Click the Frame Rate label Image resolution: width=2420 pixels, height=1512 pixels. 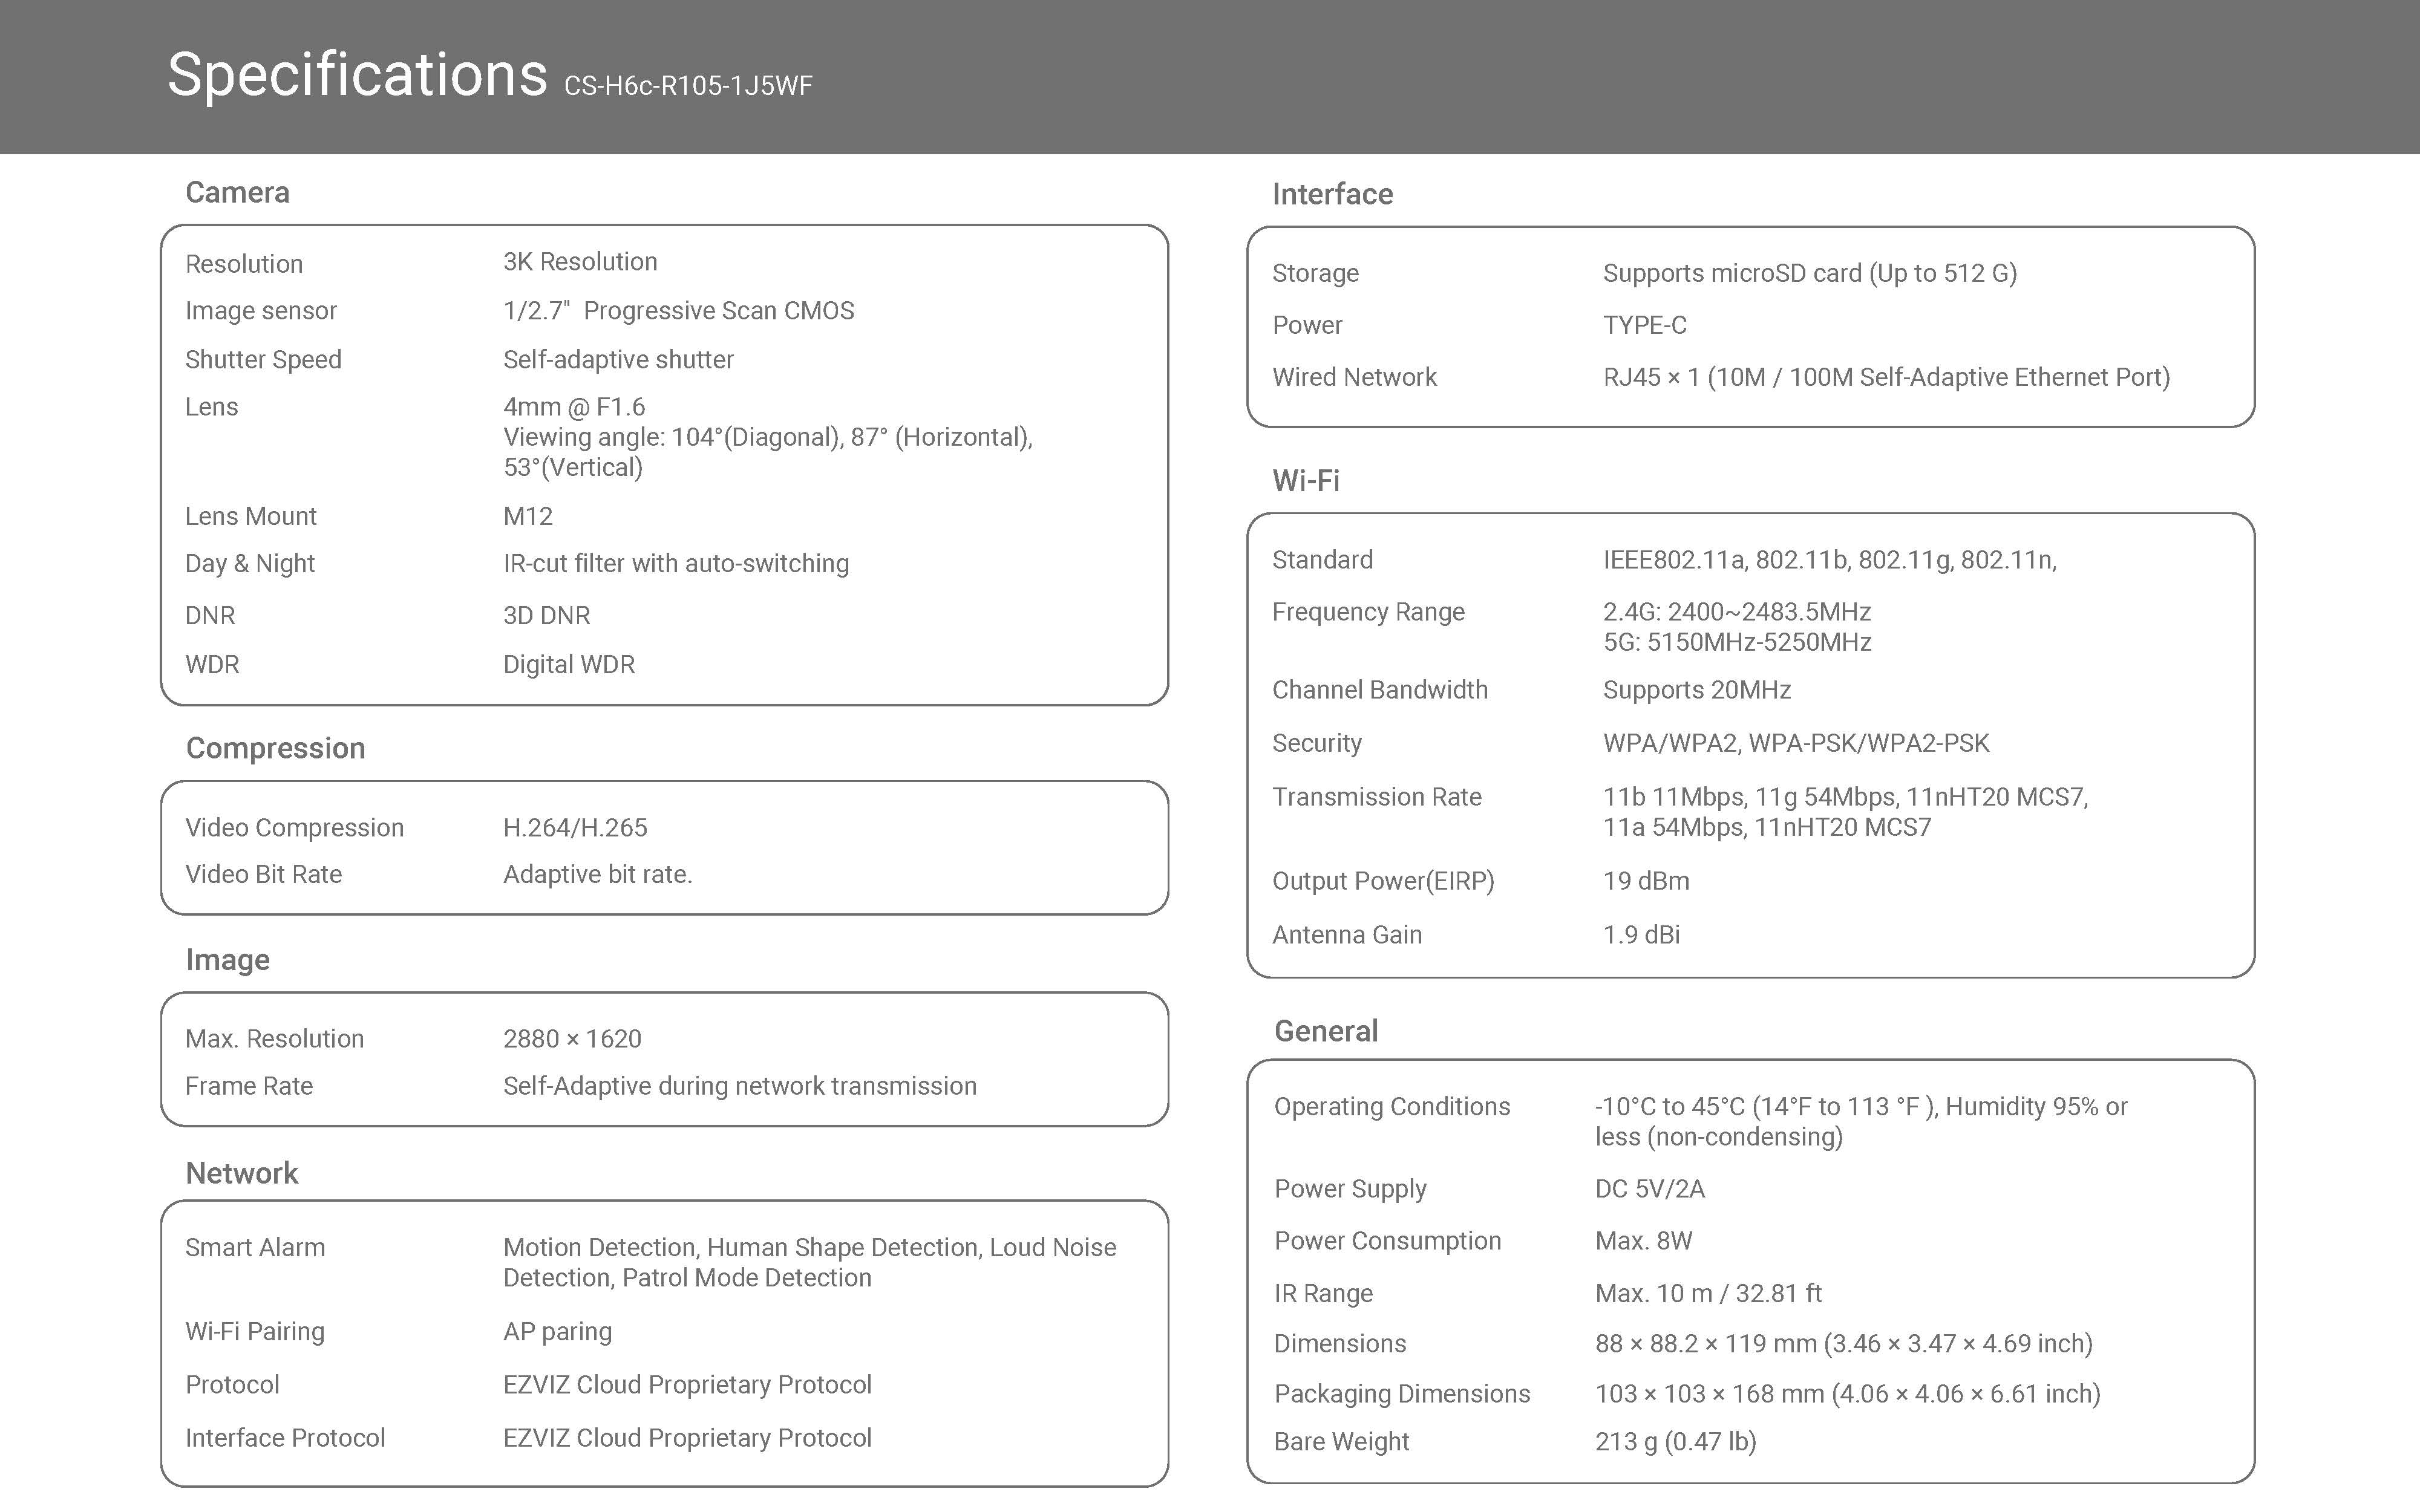248,1086
